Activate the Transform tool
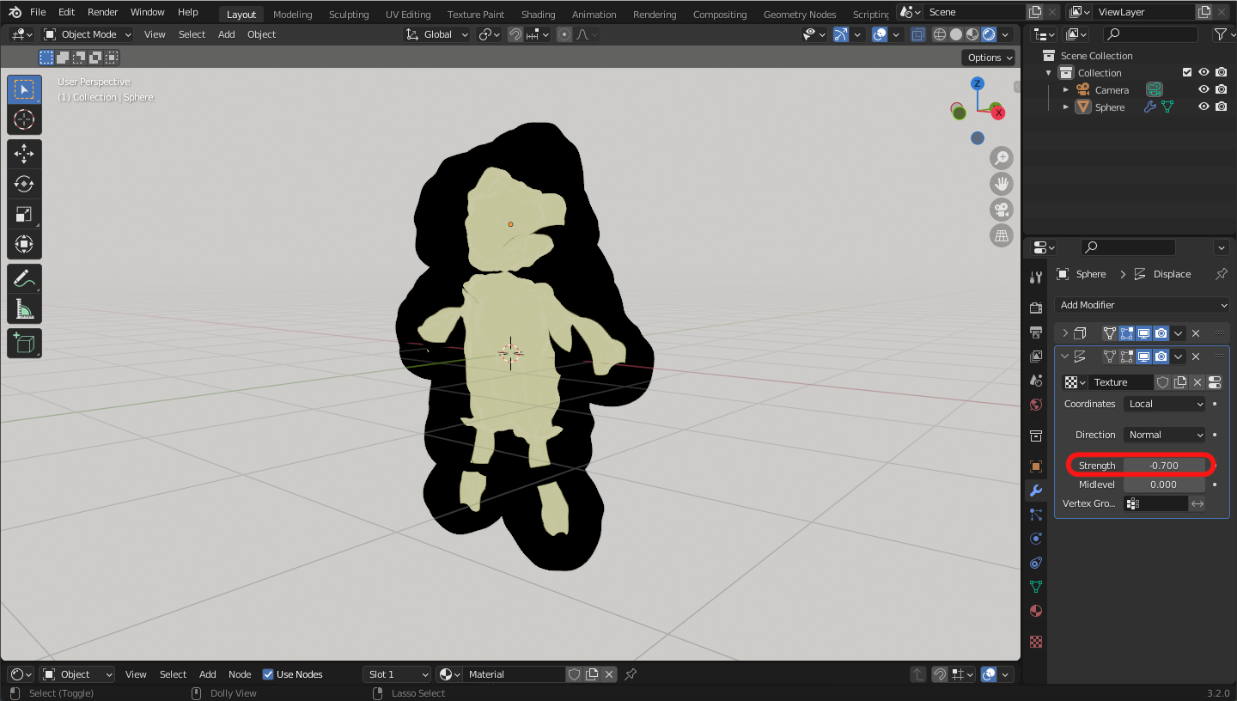The image size is (1237, 701). [x=24, y=244]
